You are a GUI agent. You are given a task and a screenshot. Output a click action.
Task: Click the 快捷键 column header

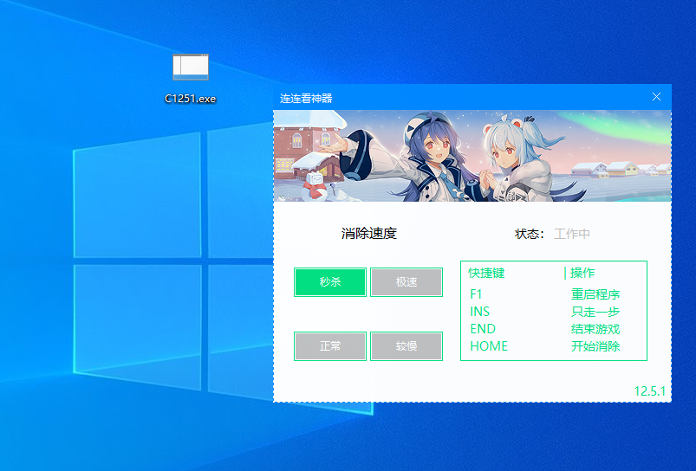[x=486, y=274]
